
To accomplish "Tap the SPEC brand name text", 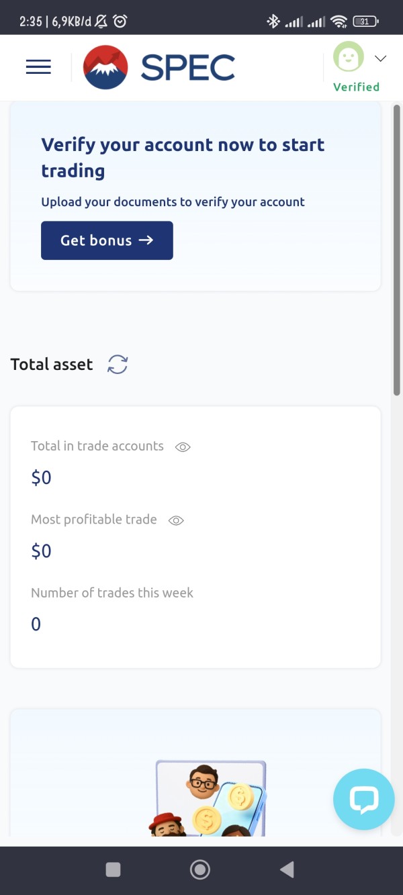I will (188, 67).
